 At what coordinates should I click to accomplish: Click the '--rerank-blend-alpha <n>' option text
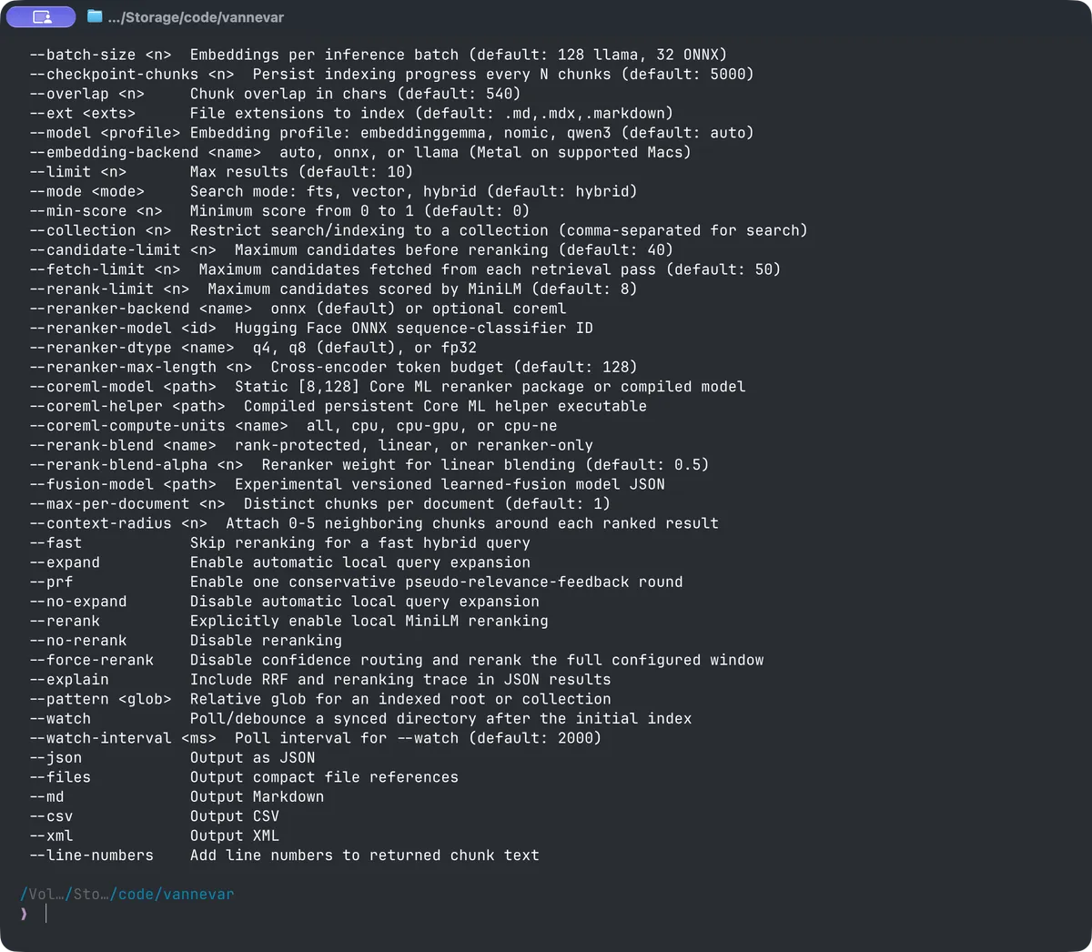pos(136,465)
